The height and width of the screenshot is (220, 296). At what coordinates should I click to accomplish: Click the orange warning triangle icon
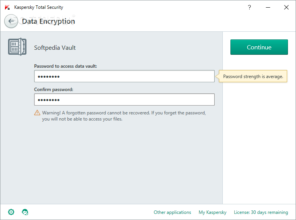click(x=37, y=113)
